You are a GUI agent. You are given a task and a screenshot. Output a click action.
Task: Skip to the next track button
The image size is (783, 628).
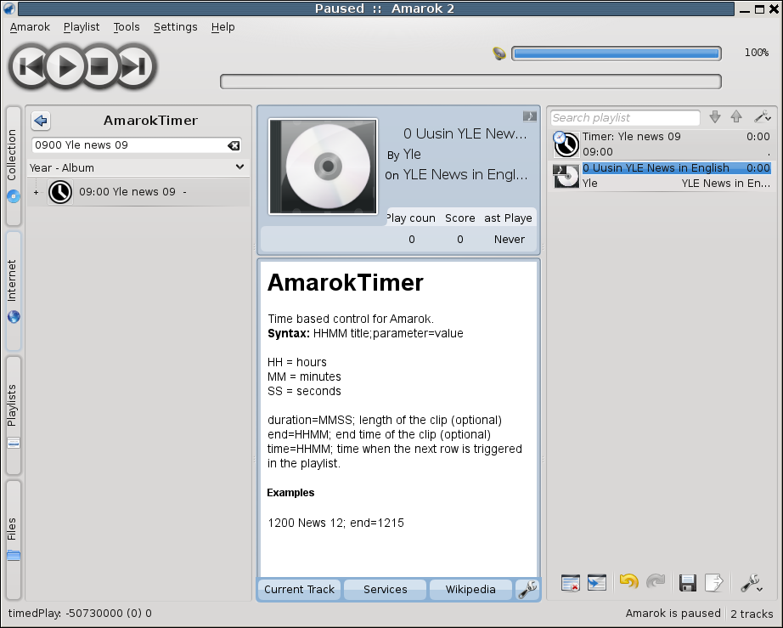[134, 66]
